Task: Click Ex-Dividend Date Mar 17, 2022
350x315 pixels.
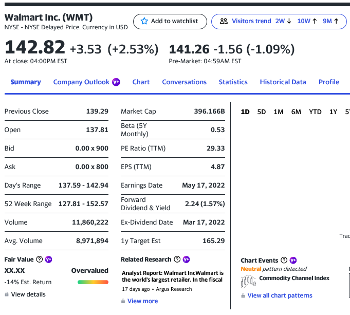Action: pos(204,223)
